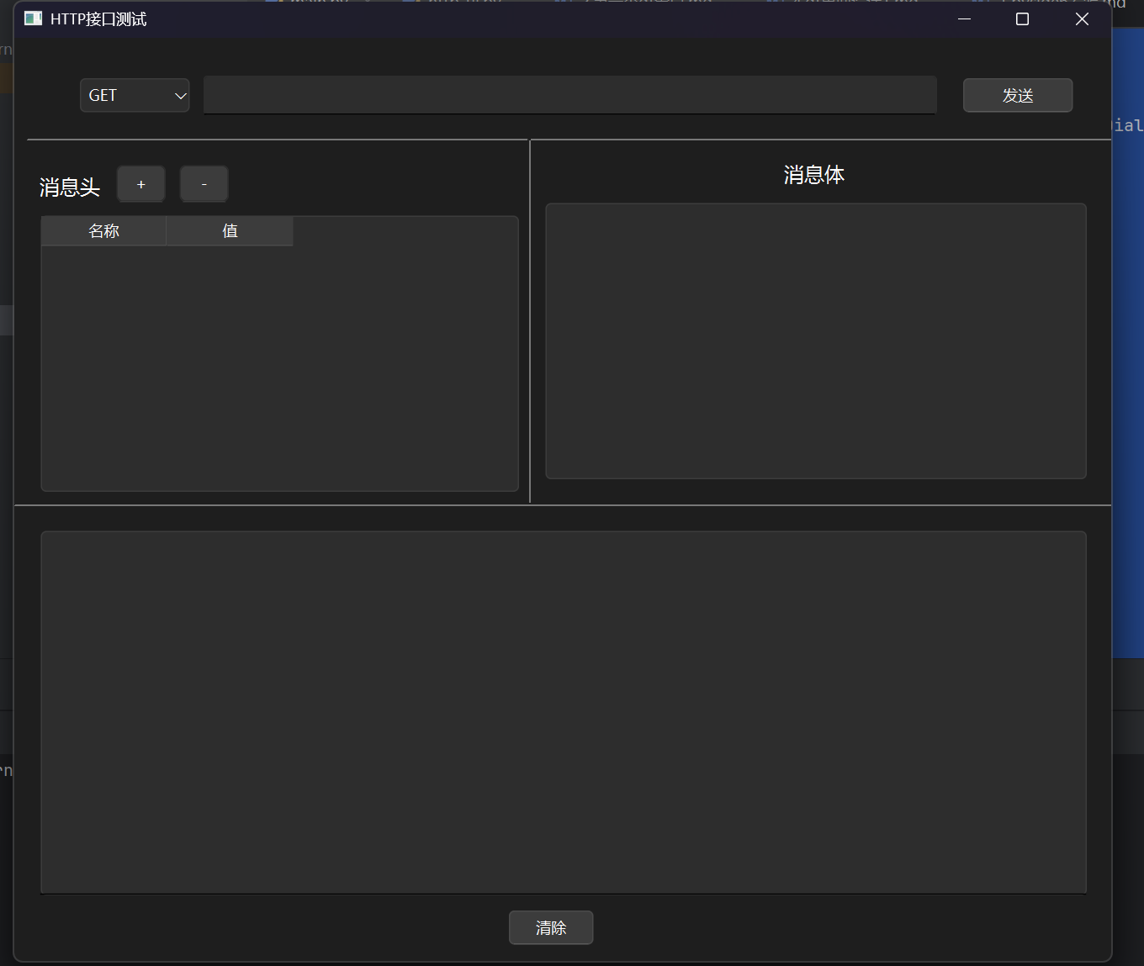The height and width of the screenshot is (966, 1144).
Task: Maximize the HTTP接口测试 window
Action: (x=1023, y=18)
